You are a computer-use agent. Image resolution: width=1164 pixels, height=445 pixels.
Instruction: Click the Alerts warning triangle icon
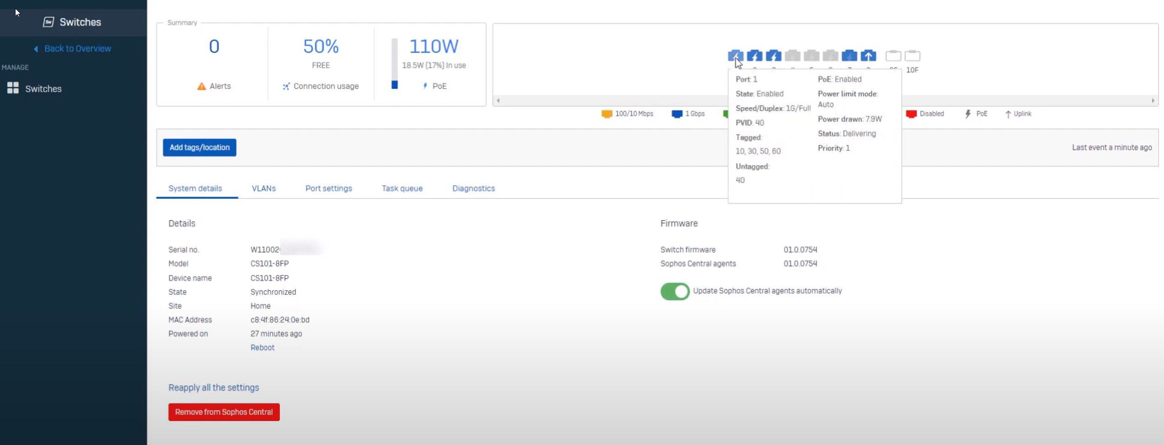click(201, 86)
